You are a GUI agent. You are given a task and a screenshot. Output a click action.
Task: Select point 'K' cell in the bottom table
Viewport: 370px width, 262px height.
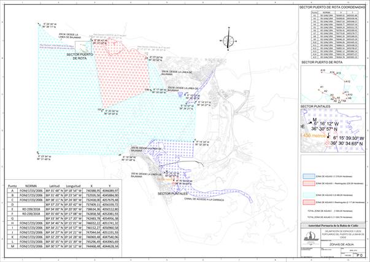12,237
